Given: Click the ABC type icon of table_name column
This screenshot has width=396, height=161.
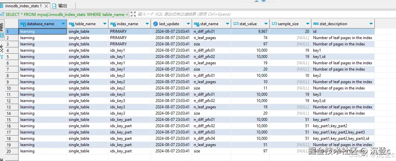Looking at the screenshot, I should pos(71,24).
